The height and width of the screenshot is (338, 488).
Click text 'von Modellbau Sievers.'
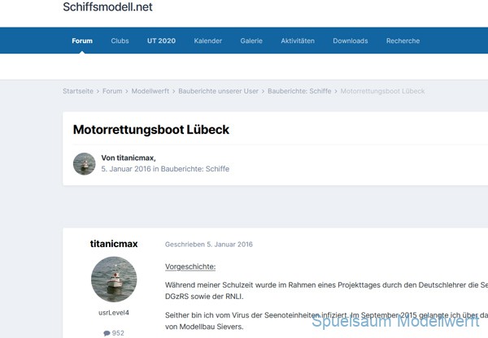(204, 327)
